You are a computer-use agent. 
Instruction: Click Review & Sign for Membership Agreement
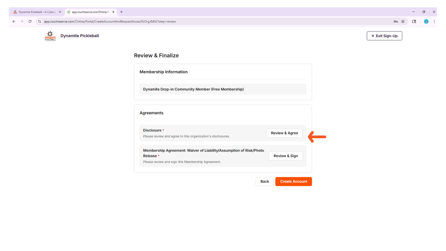tap(286, 156)
